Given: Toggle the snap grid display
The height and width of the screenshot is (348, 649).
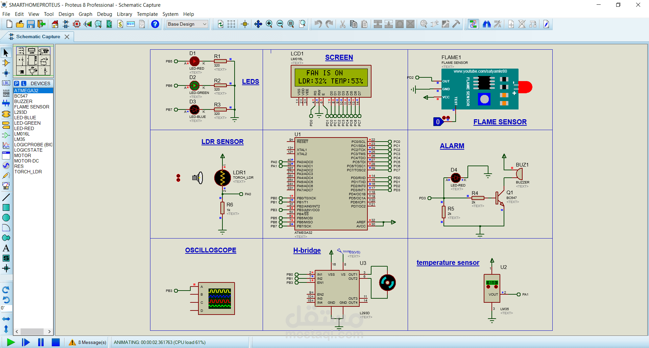Looking at the screenshot, I should [x=231, y=24].
